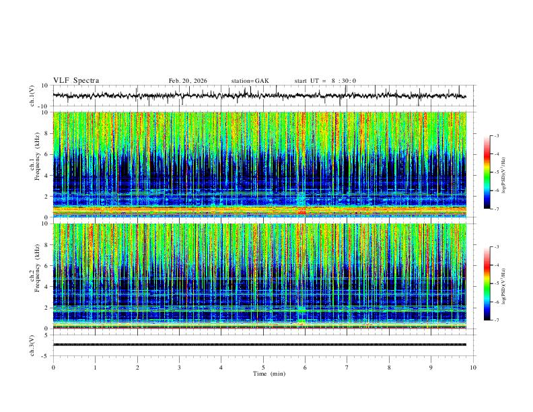Click the "log(PSD)(V²/Hz)" label beside ch.1 colorbar
533x412 pixels.
pos(503,176)
